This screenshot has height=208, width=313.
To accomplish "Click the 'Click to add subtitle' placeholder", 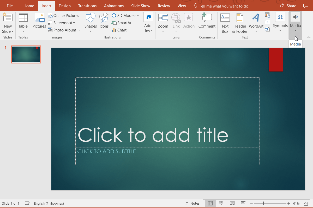I will click(x=167, y=156).
